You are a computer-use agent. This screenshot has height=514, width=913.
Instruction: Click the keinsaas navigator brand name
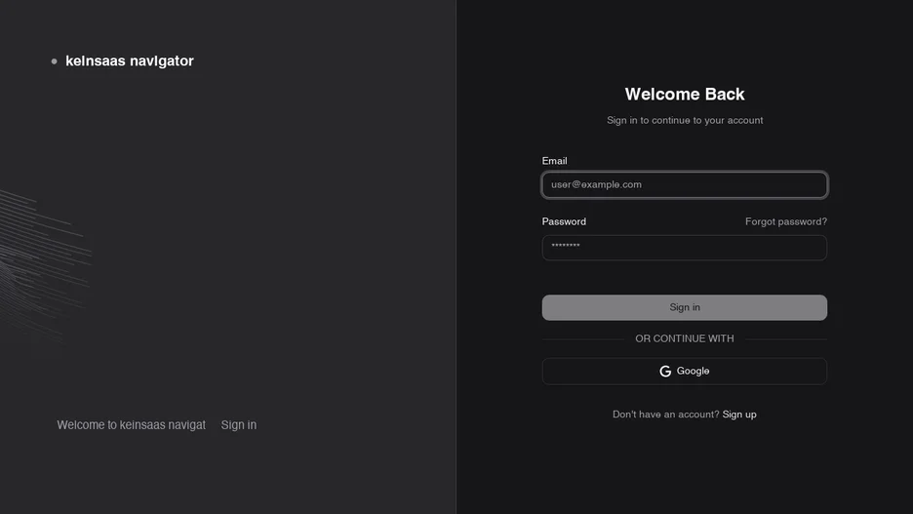point(130,61)
